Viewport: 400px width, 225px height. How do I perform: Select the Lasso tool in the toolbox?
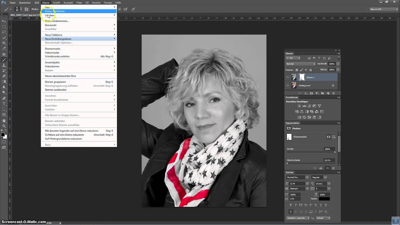(4, 32)
